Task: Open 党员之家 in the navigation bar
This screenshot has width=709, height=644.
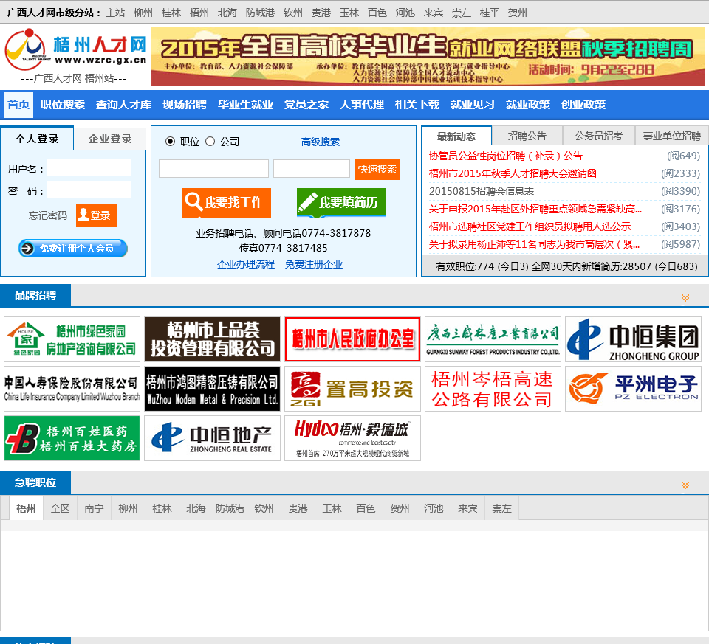Action: pos(306,105)
